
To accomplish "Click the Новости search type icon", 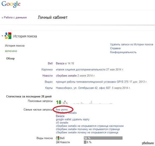I will [x=58, y=142].
